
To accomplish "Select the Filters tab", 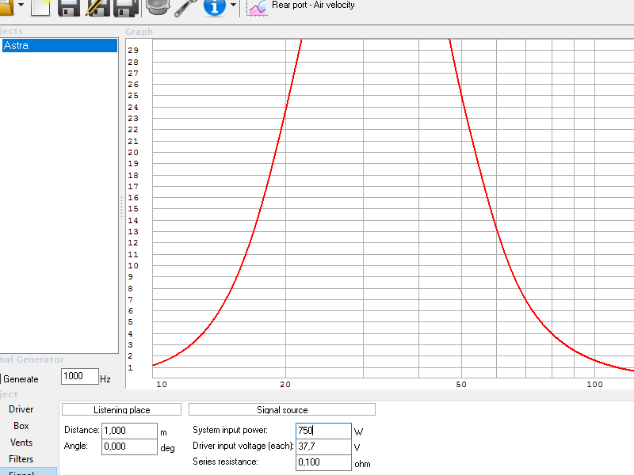I will (x=21, y=459).
